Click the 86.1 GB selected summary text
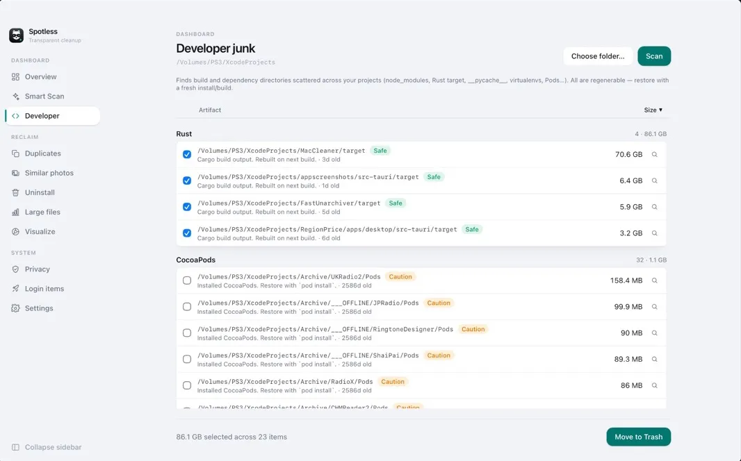Image resolution: width=741 pixels, height=461 pixels. coord(231,437)
